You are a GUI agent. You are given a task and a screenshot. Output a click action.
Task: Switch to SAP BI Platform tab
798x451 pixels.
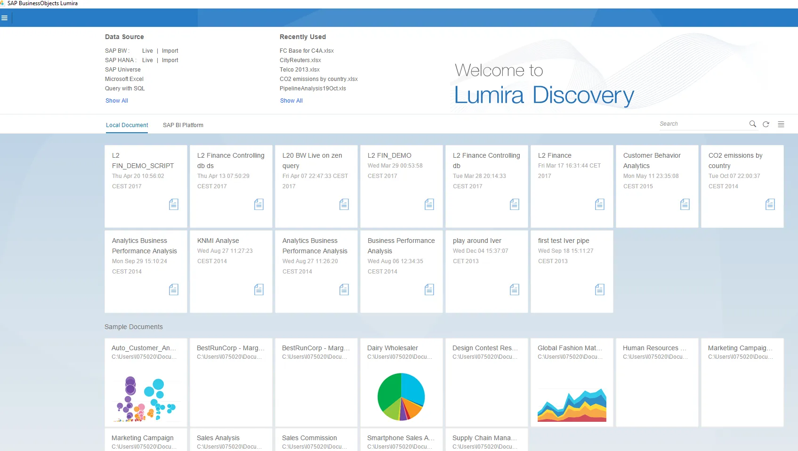point(183,125)
